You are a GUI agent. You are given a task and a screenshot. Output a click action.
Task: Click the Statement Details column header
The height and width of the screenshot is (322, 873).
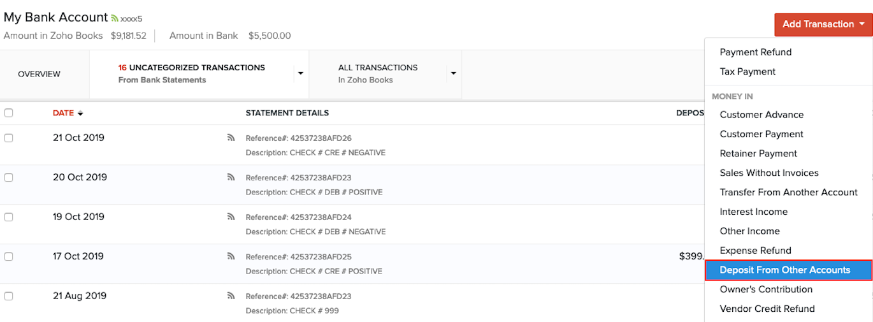point(287,113)
